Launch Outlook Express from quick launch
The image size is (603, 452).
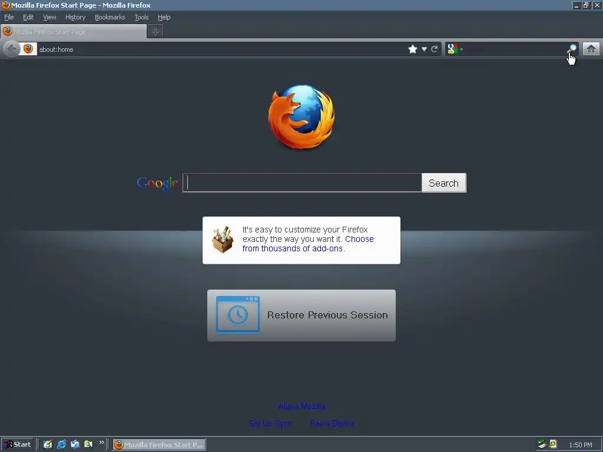point(75,444)
